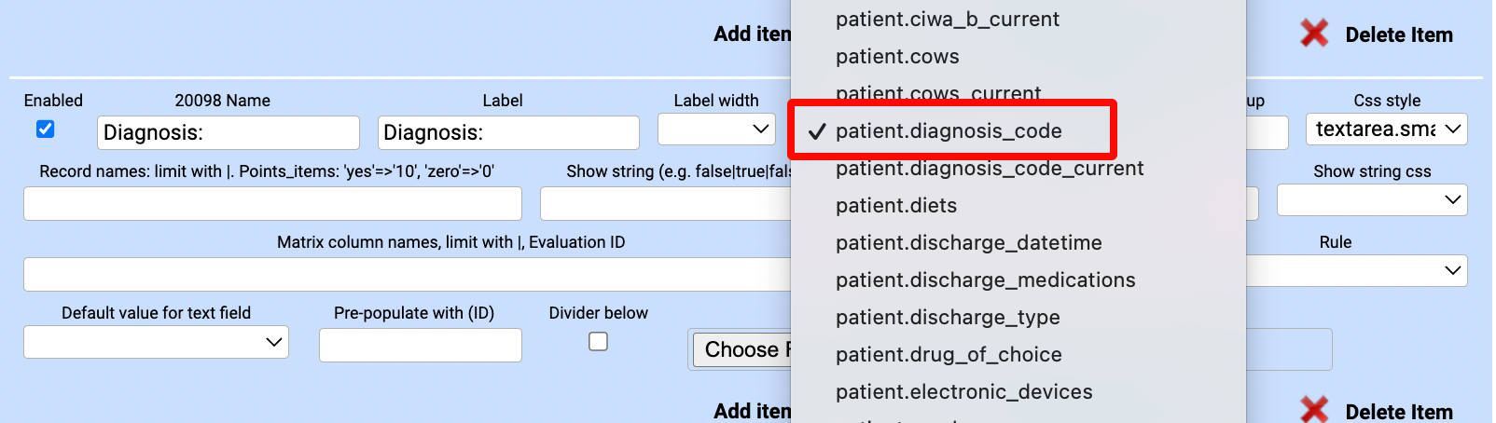Click the Pre-populate with (ID) field
Image resolution: width=1496 pixels, height=423 pixels.
tap(421, 345)
